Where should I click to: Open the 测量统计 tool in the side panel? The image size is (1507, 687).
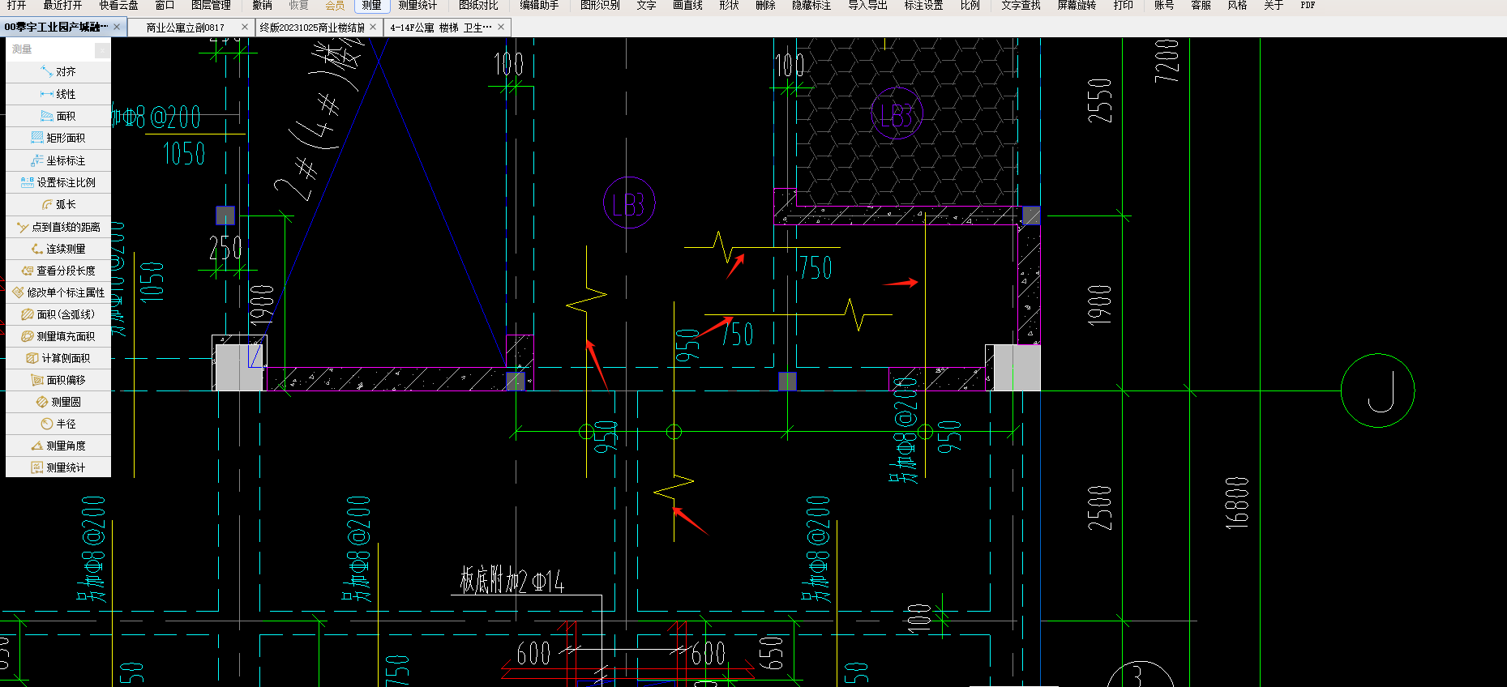pyautogui.click(x=58, y=467)
